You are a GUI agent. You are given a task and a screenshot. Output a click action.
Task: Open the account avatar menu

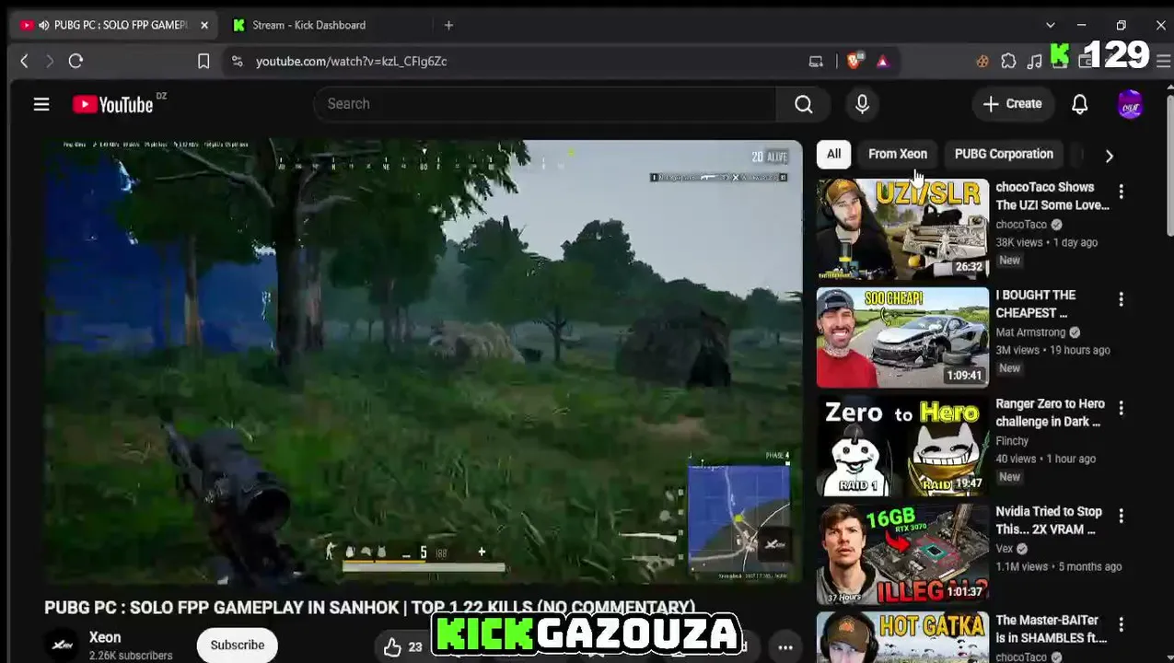pyautogui.click(x=1131, y=104)
